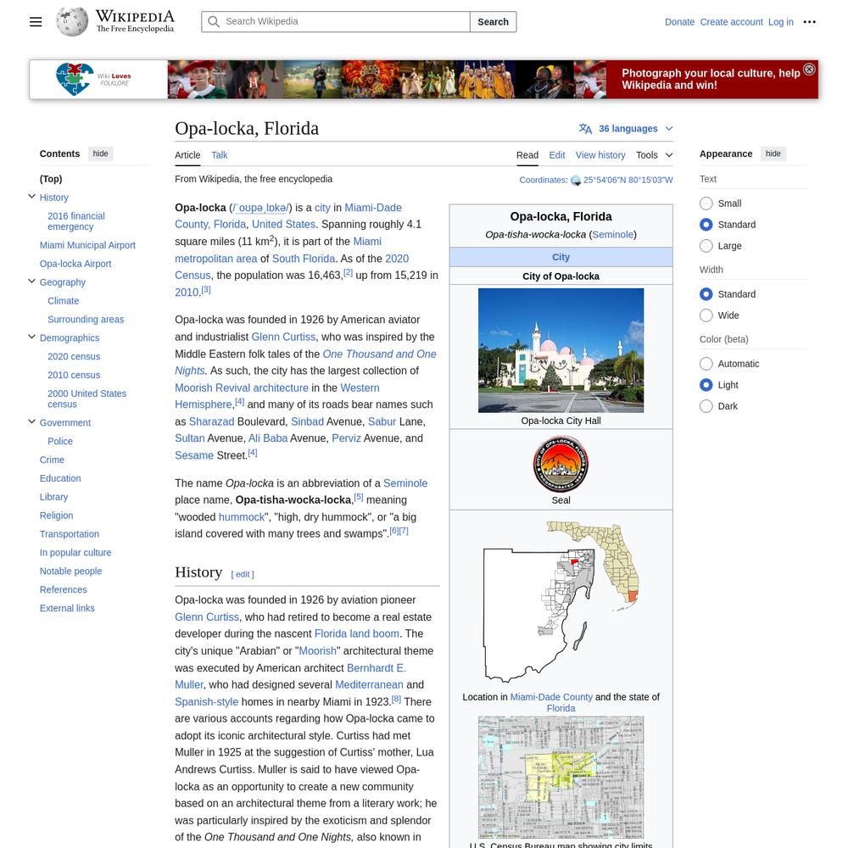Jump to 2016 financial emergency section

pyautogui.click(x=75, y=221)
